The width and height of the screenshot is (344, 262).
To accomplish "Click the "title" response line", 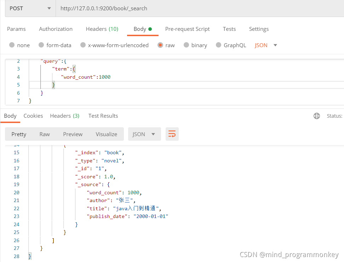I will (x=124, y=208).
